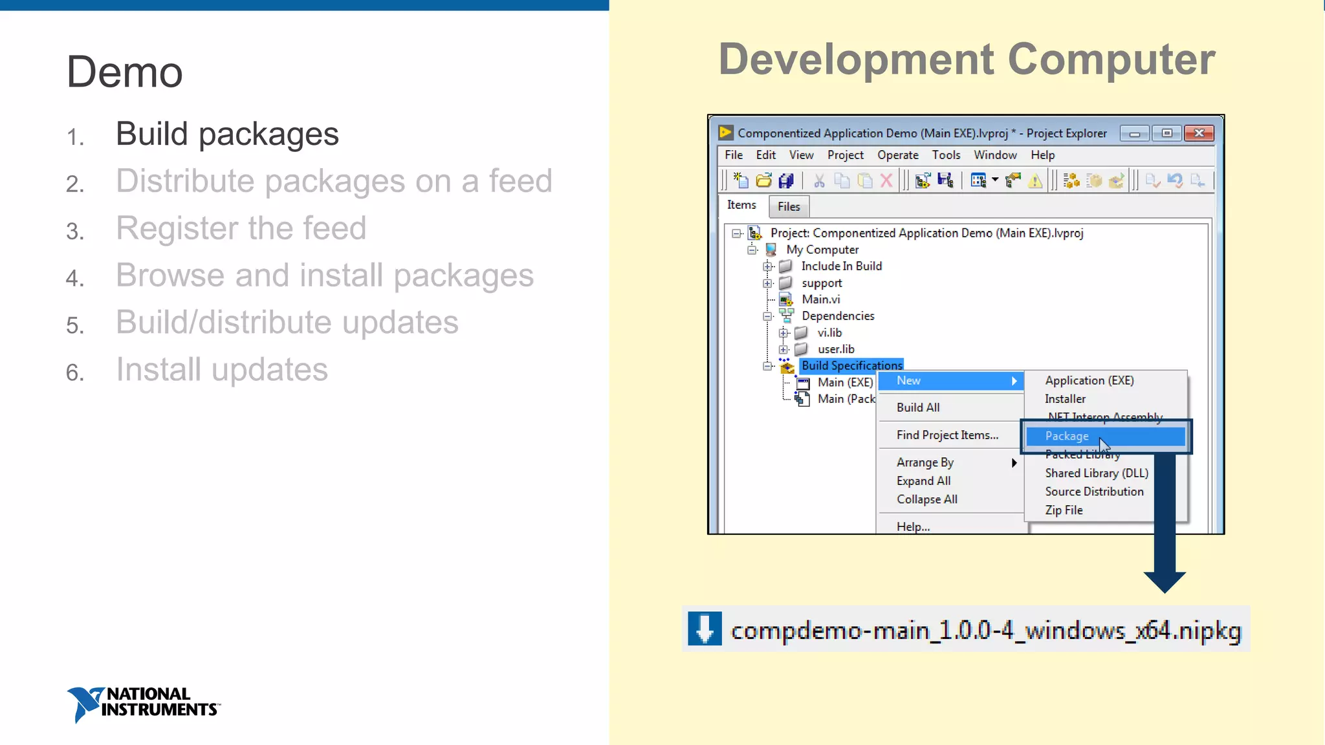Click the Cut scissors toolbar icon
Screen dimensions: 1325x745
[x=819, y=180]
